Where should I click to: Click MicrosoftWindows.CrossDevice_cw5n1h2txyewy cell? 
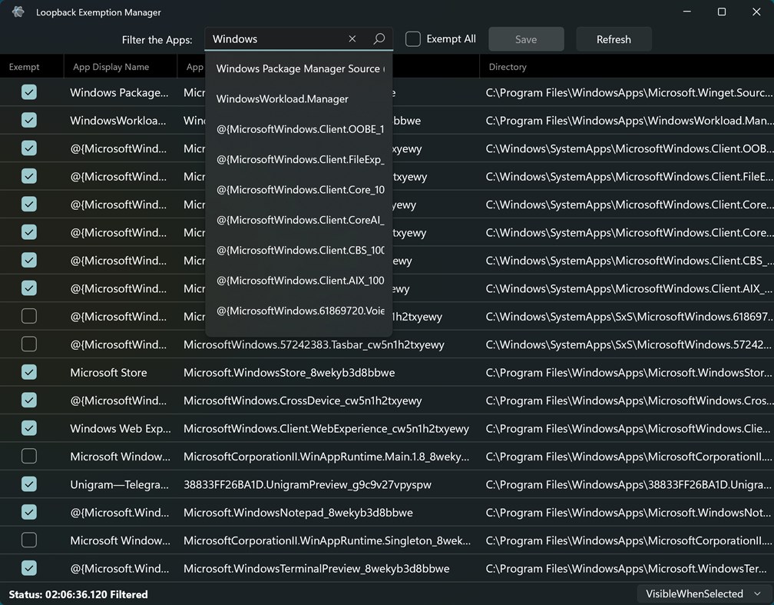pyautogui.click(x=303, y=401)
